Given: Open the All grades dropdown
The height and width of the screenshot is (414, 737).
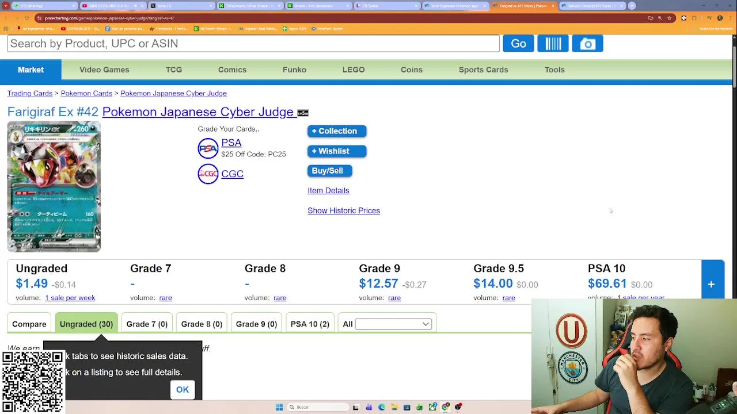Looking at the screenshot, I should [x=393, y=324].
